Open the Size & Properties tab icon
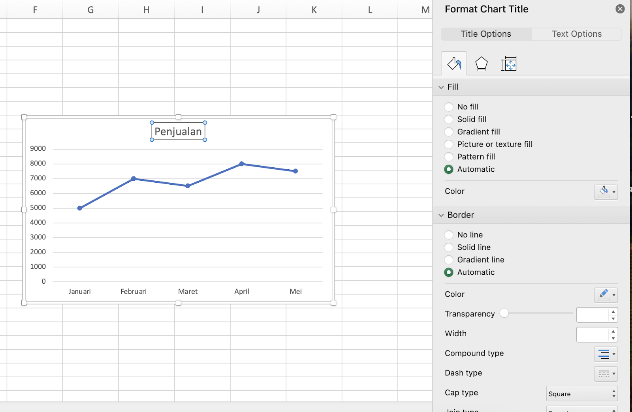Screen dimensions: 632x412 click(x=509, y=64)
